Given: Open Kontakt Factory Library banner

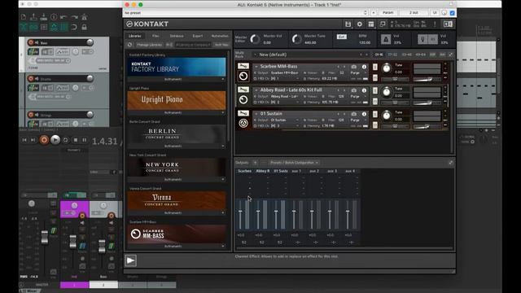Looking at the screenshot, I should coord(177,67).
